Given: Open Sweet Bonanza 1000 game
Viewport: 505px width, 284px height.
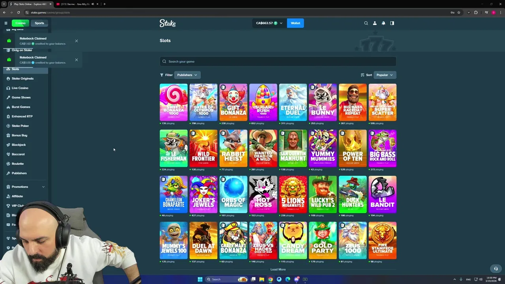Looking at the screenshot, I should point(174,102).
